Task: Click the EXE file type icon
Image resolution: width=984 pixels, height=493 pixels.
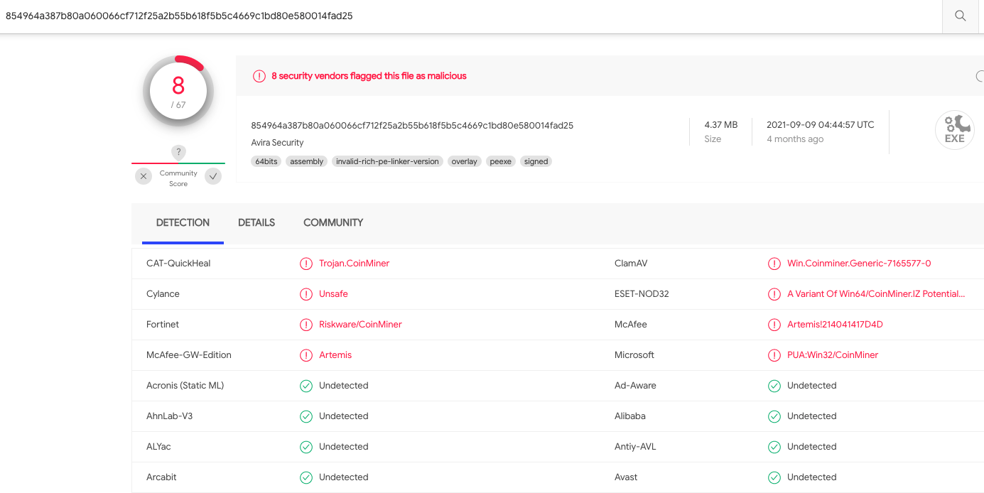Action: [954, 131]
